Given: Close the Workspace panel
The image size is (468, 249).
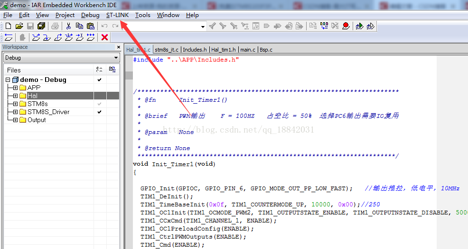Looking at the screenshot, I should tap(119, 47).
